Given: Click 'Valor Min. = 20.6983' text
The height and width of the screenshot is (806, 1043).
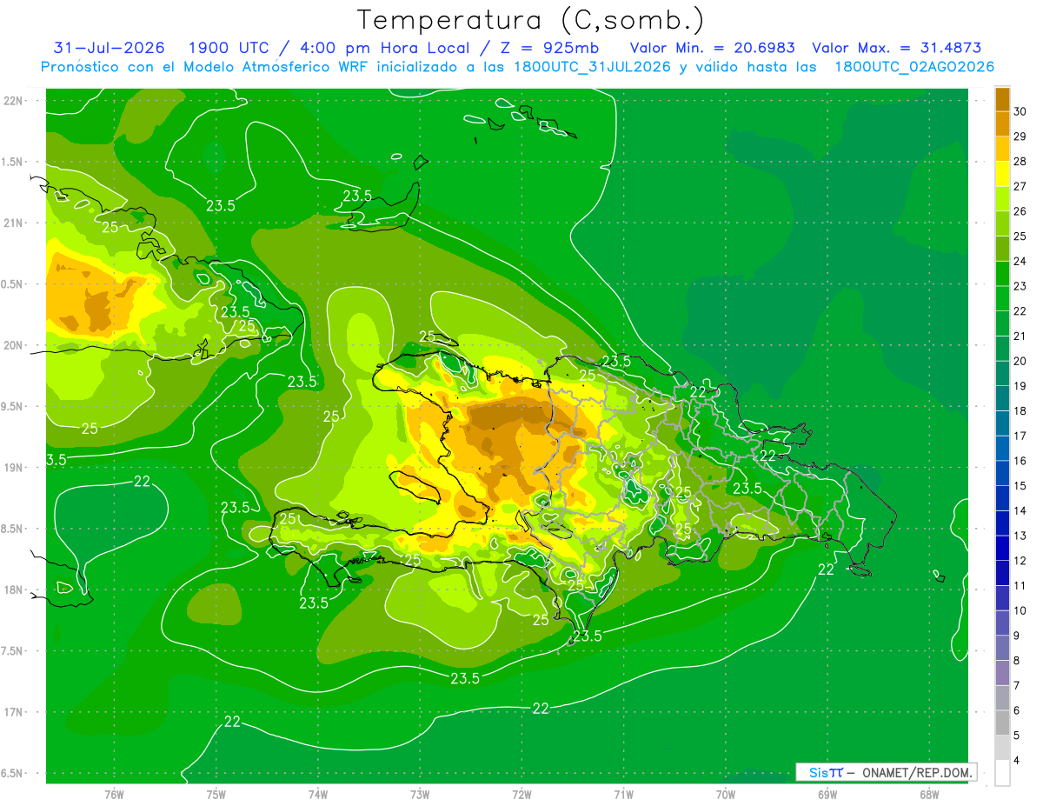Looking at the screenshot, I should (713, 48).
